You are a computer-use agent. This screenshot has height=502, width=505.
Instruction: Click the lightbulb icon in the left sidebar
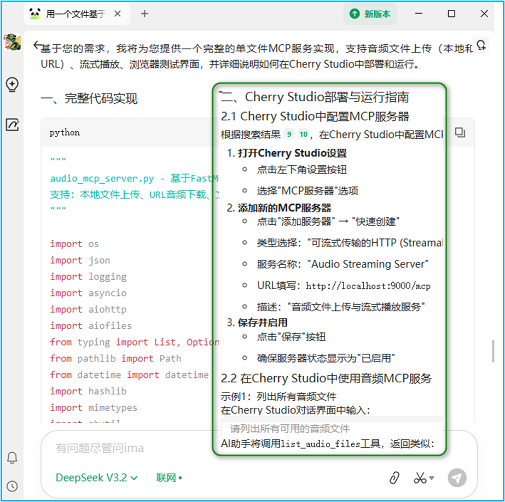tap(12, 85)
